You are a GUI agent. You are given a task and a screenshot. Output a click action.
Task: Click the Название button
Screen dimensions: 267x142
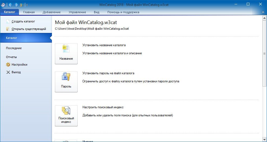(66, 54)
